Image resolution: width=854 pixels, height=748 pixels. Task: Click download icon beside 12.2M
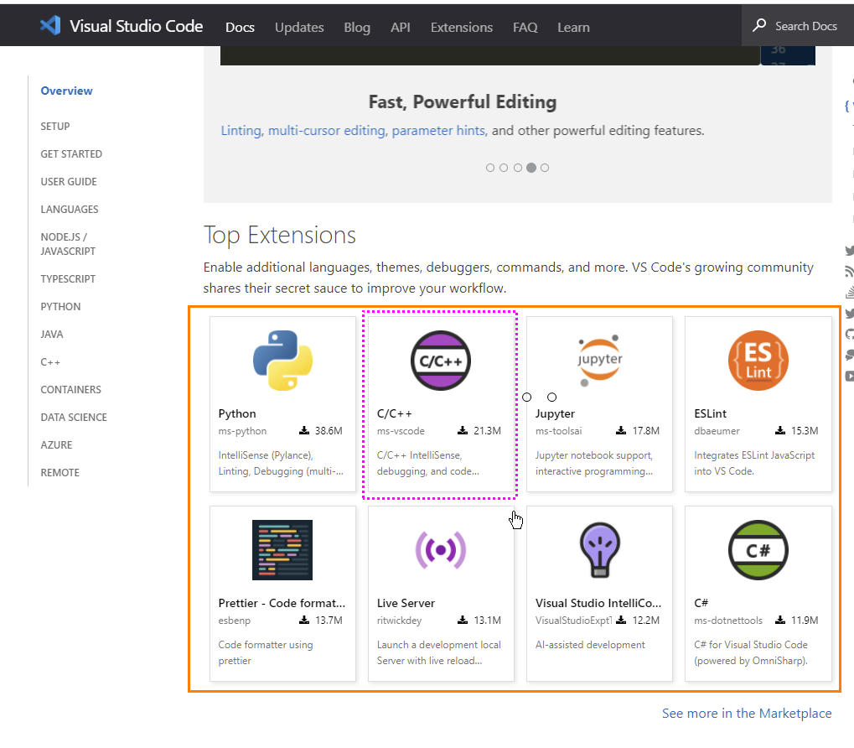tap(622, 620)
